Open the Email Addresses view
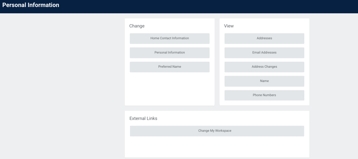The height and width of the screenshot is (159, 358). pyautogui.click(x=264, y=53)
